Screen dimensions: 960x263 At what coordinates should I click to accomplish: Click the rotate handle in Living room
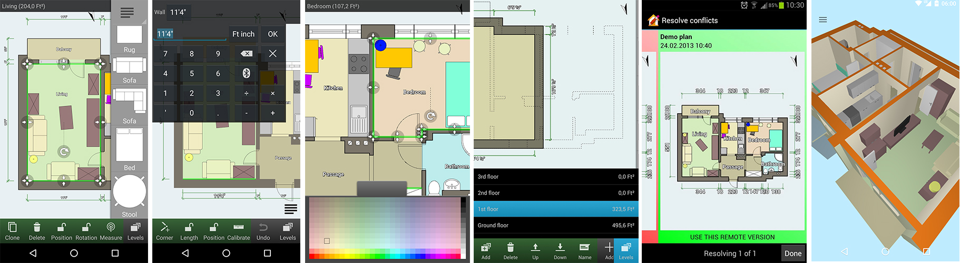[64, 152]
